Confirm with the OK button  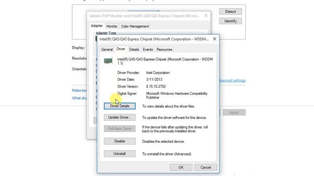(181, 167)
